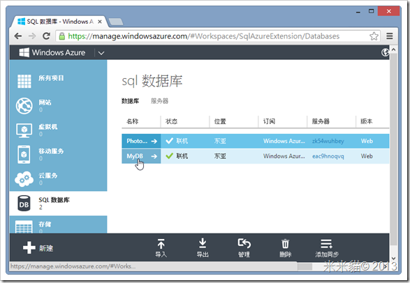Open a new browser tab
This screenshot has height=283, width=410.
(116, 22)
